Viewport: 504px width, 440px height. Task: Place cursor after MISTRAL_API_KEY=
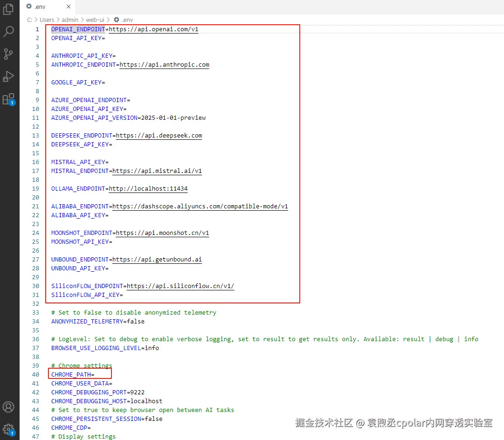109,162
